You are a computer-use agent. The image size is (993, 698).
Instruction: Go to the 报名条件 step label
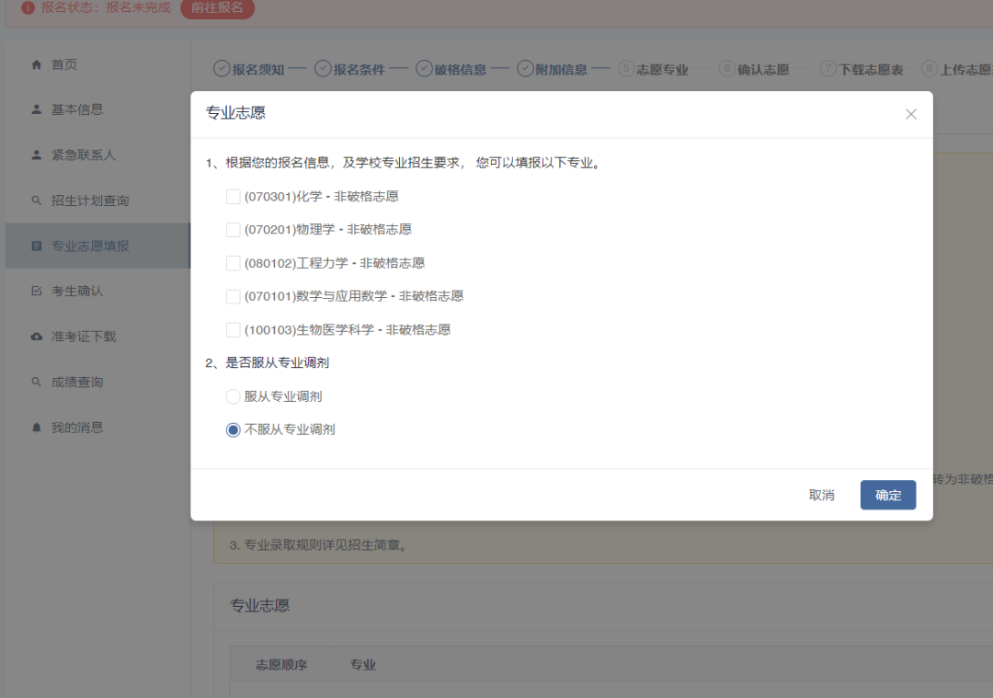point(360,70)
